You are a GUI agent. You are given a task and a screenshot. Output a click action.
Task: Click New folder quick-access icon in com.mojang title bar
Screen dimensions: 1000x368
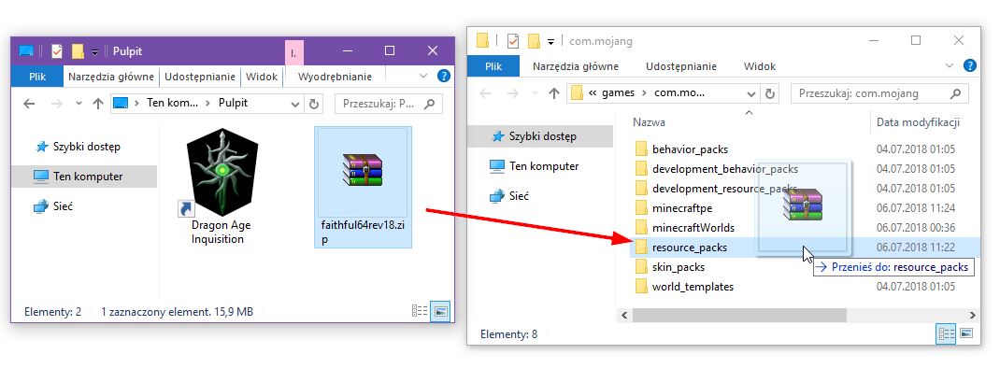(534, 41)
